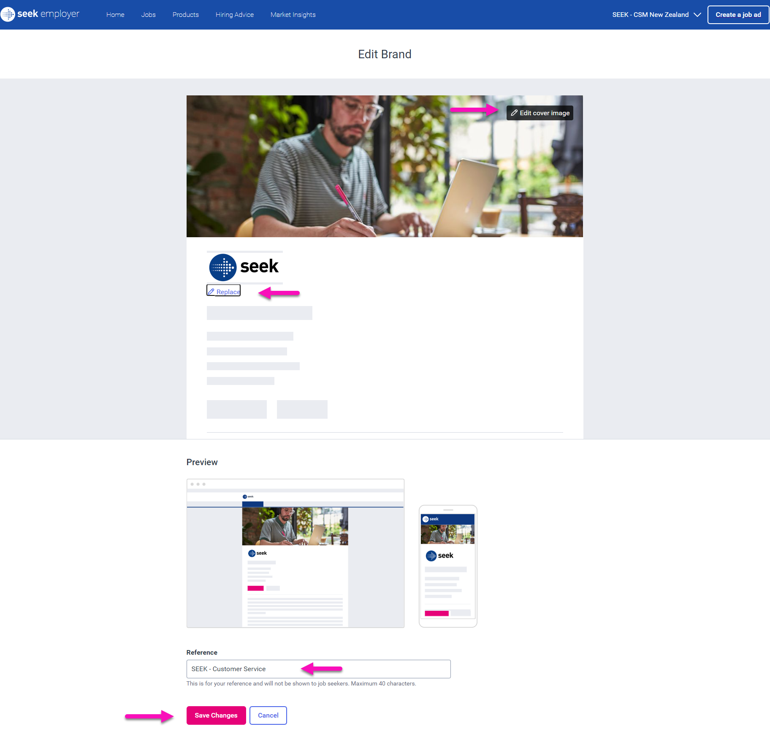770x737 pixels.
Task: Click the Cancel button
Action: [x=268, y=715]
